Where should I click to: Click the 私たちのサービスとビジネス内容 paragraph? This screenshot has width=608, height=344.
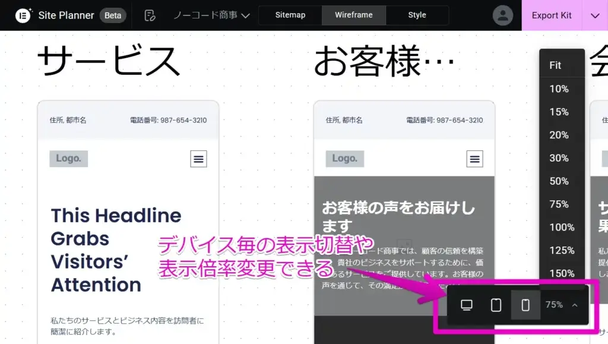click(127, 326)
